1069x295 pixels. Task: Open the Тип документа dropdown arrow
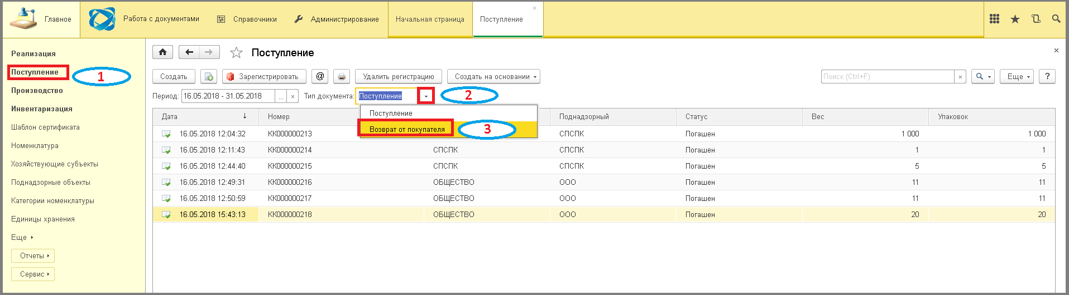[x=426, y=96]
